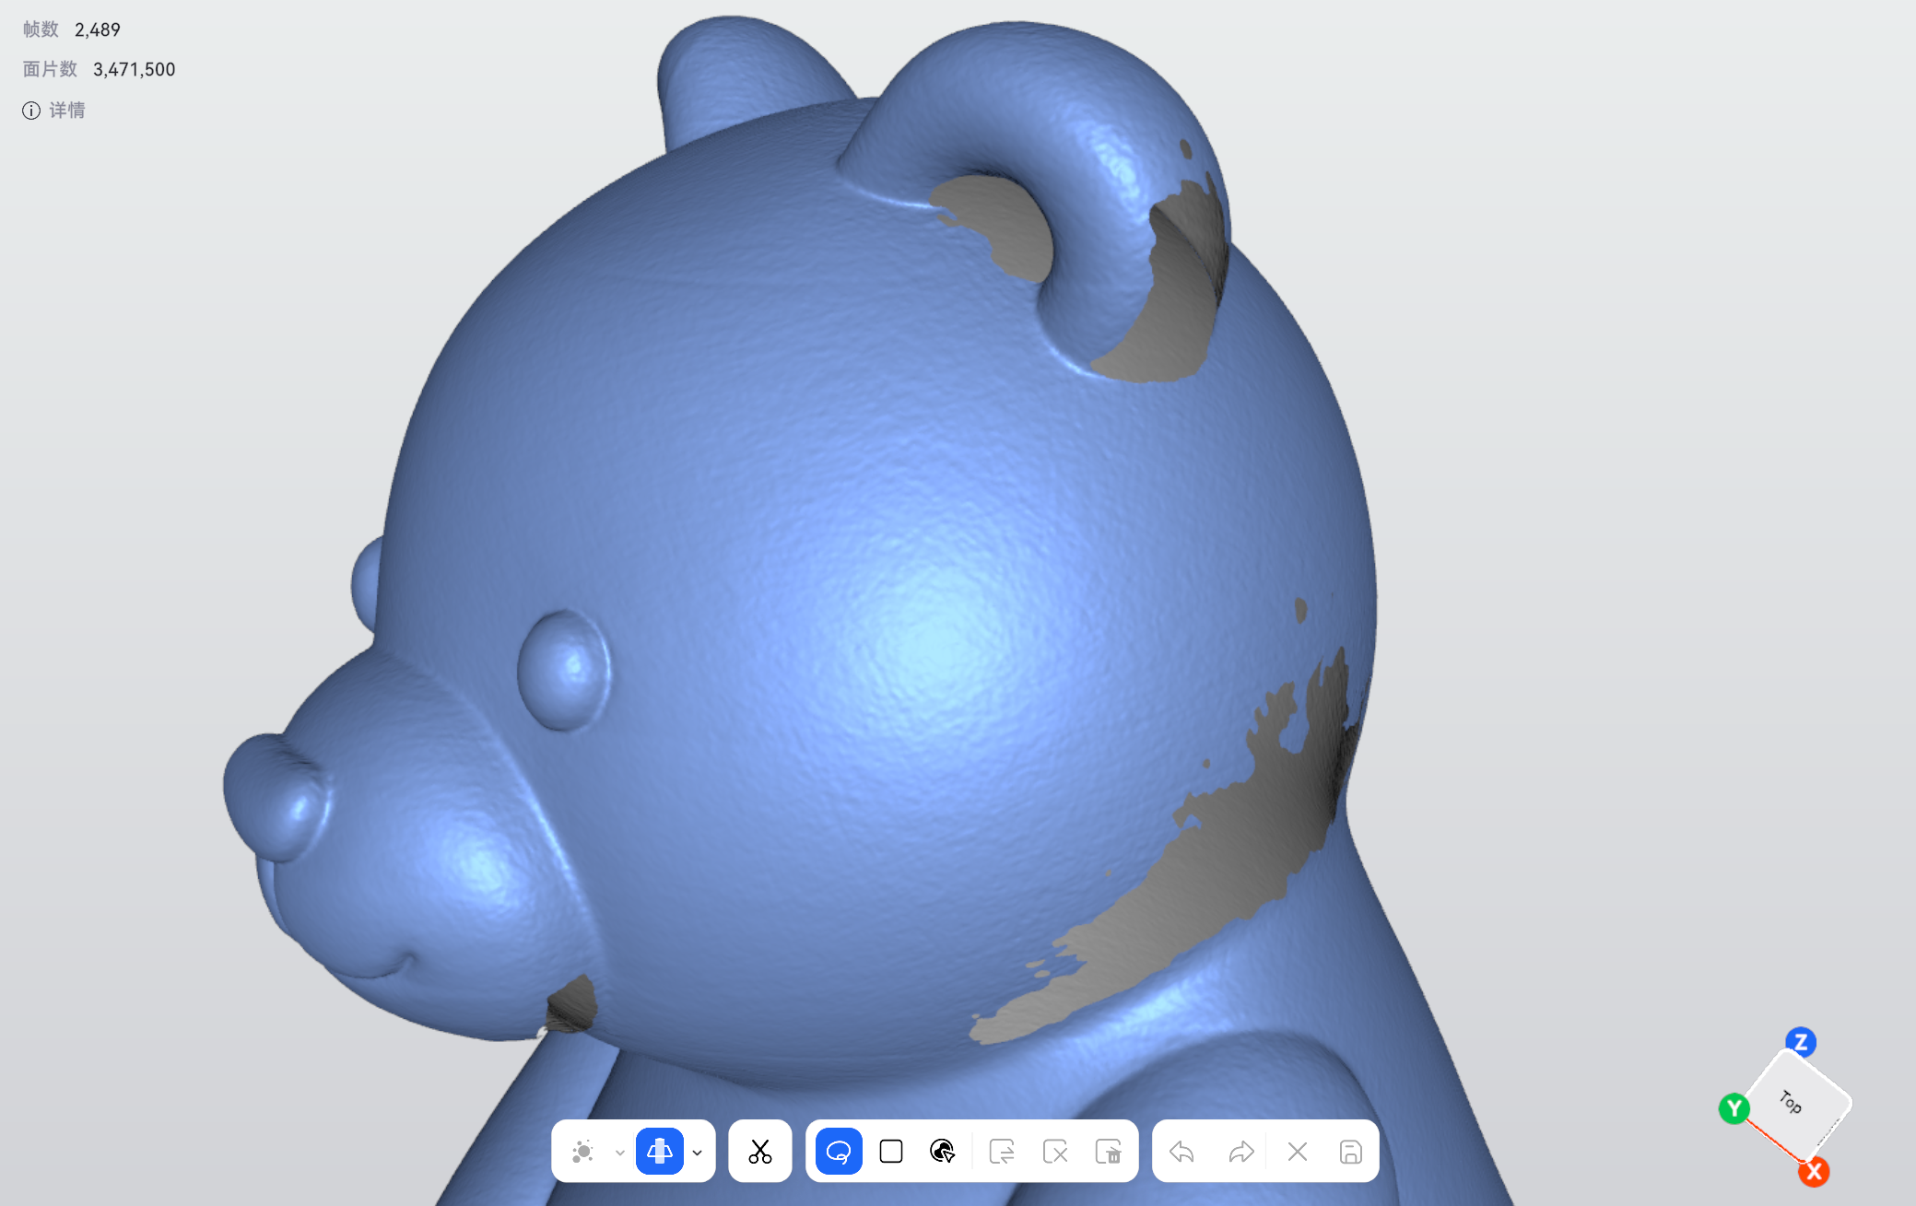Clear the current selection
Screen dimensions: 1916x1206
(x=1055, y=1152)
